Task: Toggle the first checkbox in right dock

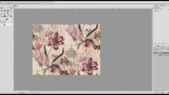Action: point(154,8)
